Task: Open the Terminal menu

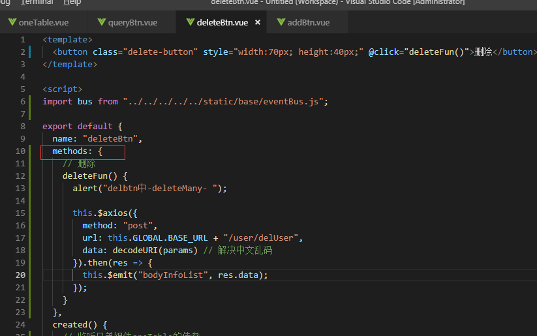Action: pos(37,2)
